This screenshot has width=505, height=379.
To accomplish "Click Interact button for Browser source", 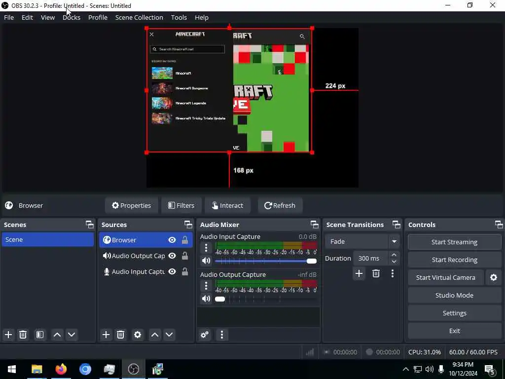I will pyautogui.click(x=227, y=205).
